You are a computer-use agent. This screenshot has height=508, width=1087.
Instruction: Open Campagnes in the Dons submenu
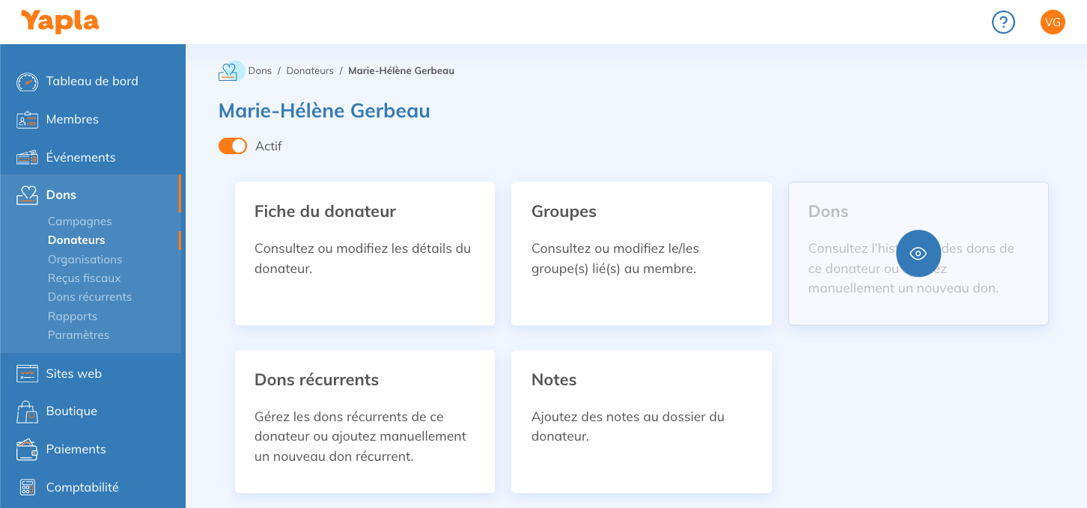79,221
